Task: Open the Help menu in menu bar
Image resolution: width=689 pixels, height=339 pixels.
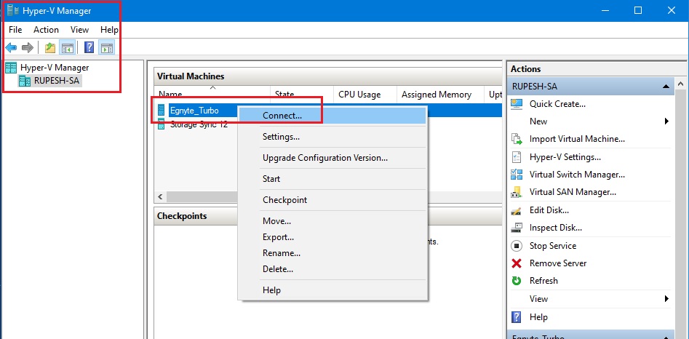Action: coord(109,30)
